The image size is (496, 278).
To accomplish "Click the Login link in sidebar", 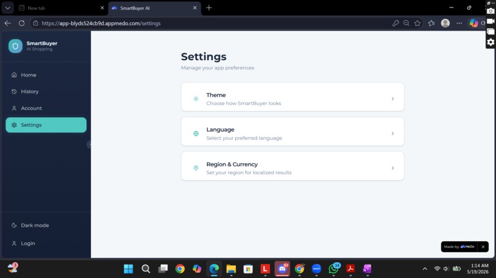I will (46, 243).
